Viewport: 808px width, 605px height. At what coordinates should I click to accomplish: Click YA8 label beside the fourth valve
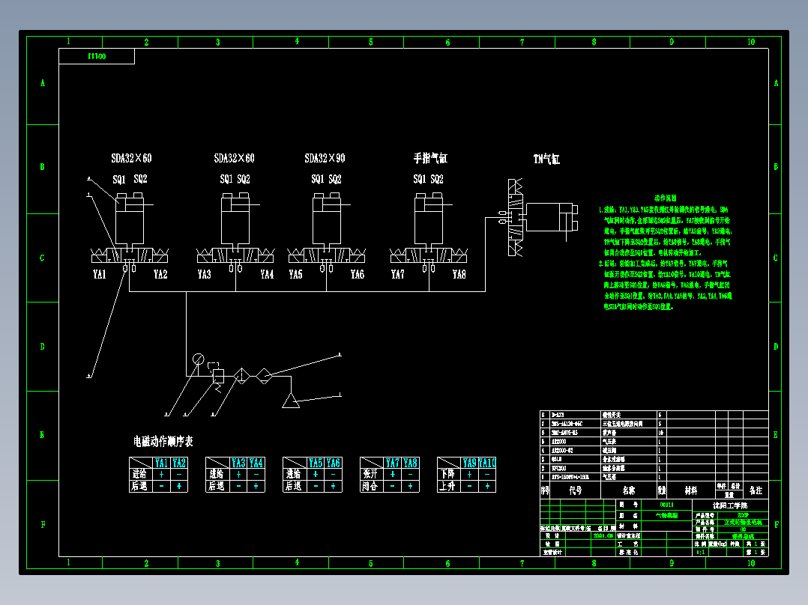[459, 274]
